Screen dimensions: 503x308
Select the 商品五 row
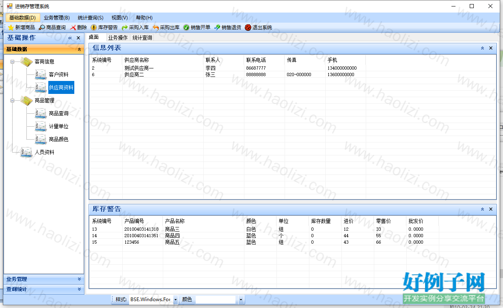(292, 242)
